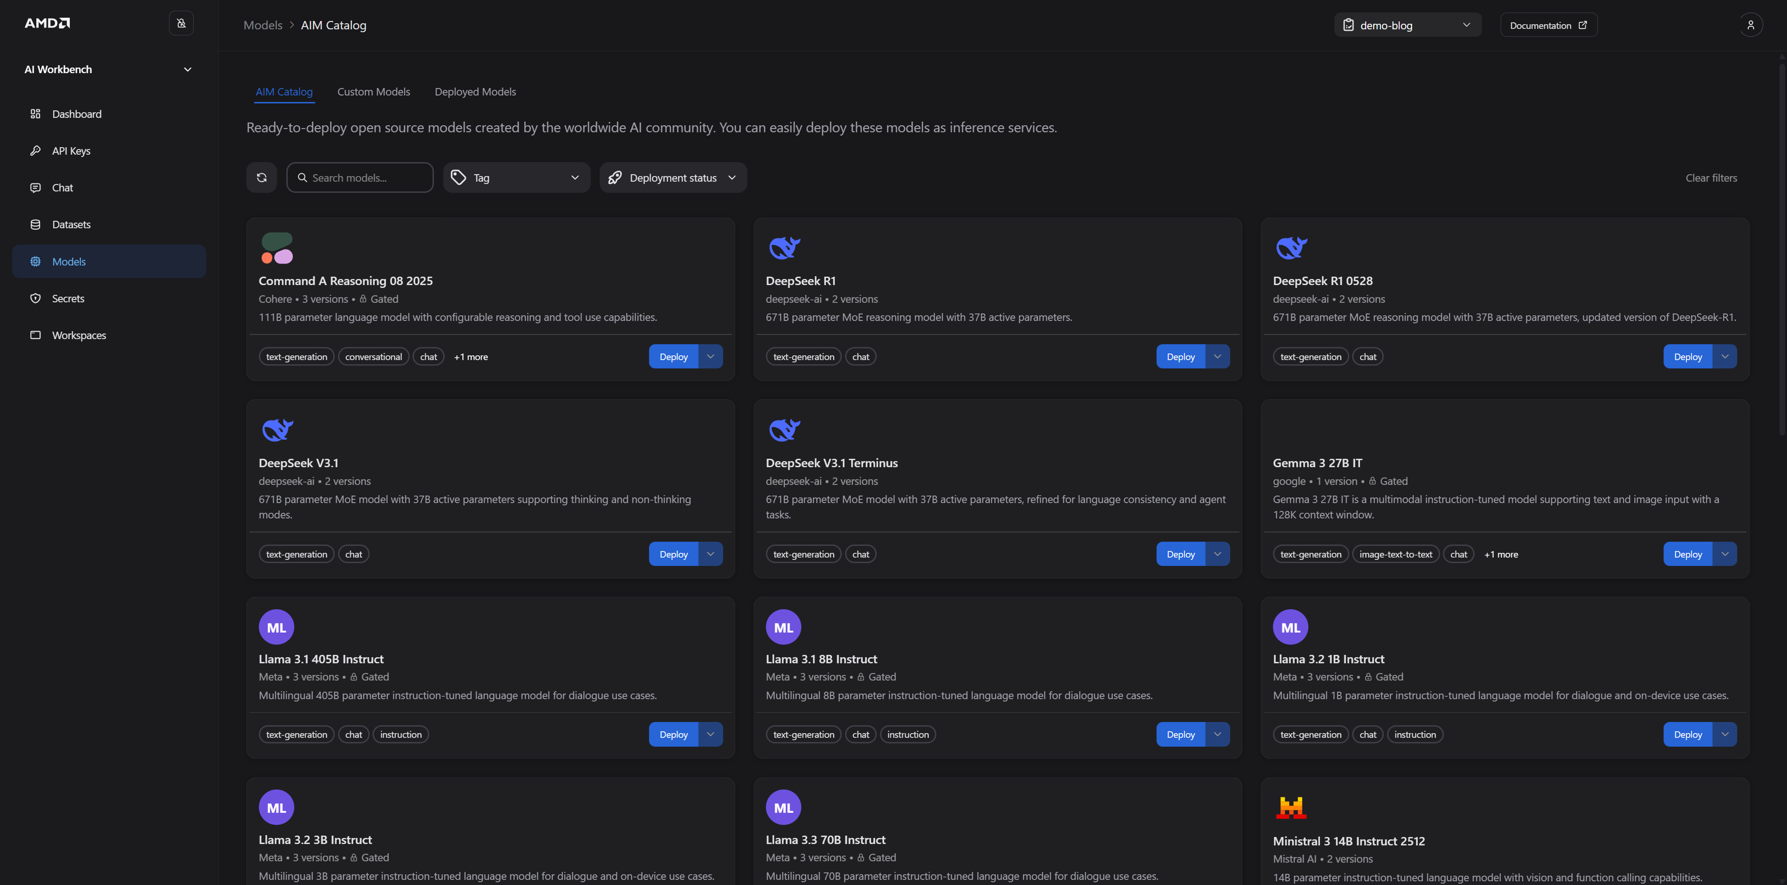Deploy the DeepSeek R1 model
Viewport: 1787px width, 885px height.
1181,357
